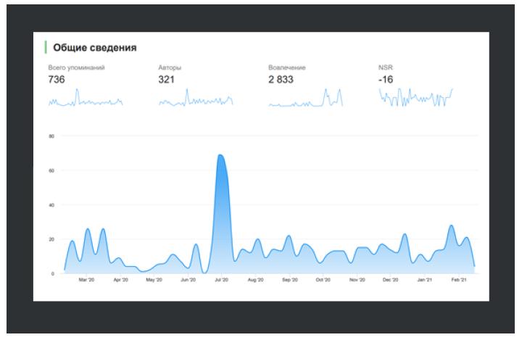Click the chart peak before Feb '21
The height and width of the screenshot is (340, 522).
[x=452, y=227]
